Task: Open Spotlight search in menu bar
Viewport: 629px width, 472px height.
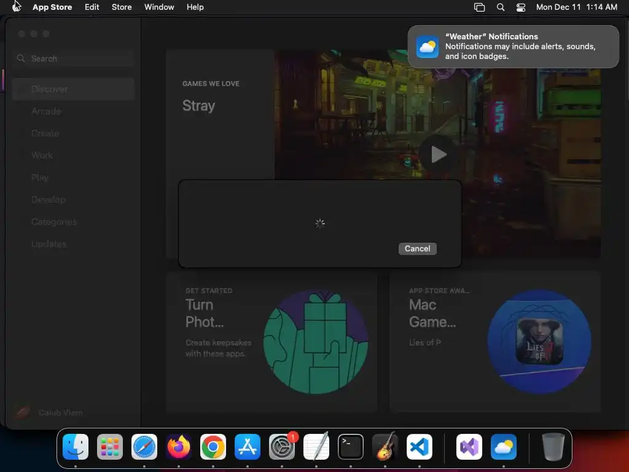Action: pos(501,7)
